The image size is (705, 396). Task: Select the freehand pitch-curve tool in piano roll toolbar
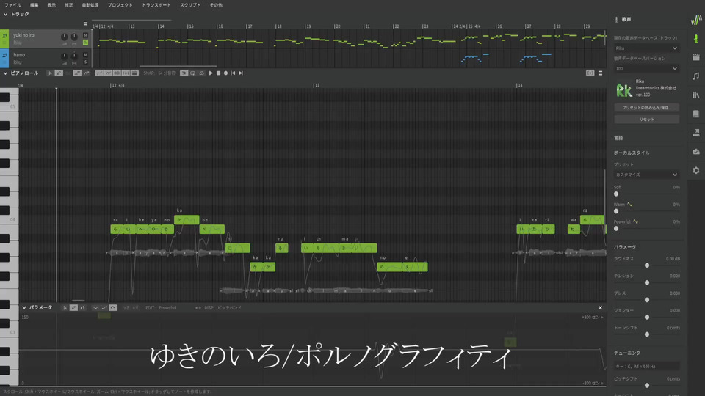[x=87, y=73]
